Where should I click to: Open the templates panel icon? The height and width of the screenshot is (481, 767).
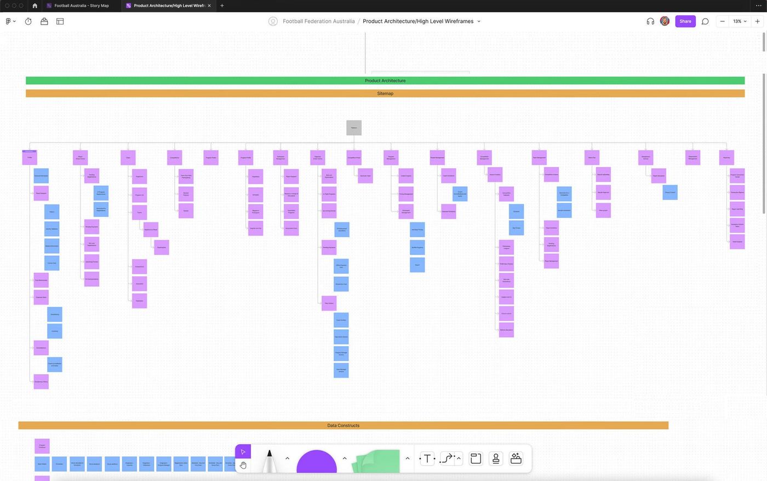point(60,21)
